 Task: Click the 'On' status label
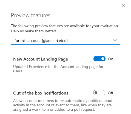tap(110, 59)
